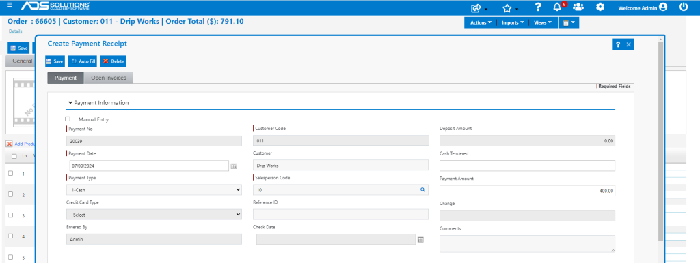Check the order line 4 checkbox
Image resolution: width=700 pixels, height=263 pixels.
11,236
